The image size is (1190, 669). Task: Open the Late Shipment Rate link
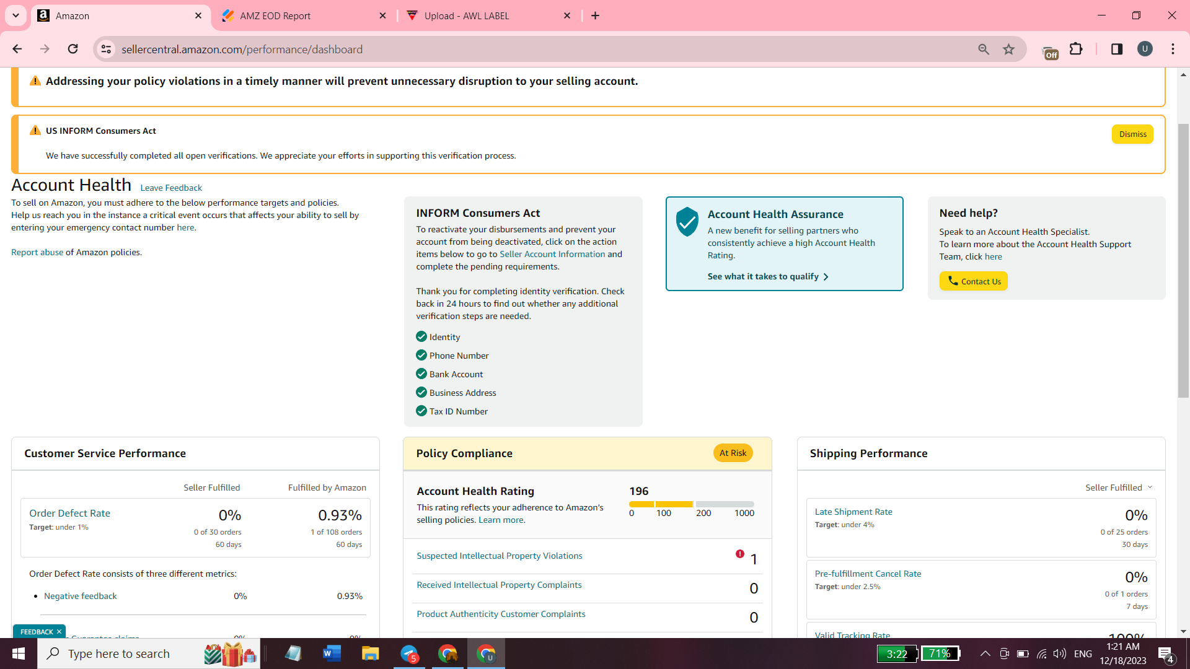pyautogui.click(x=853, y=512)
